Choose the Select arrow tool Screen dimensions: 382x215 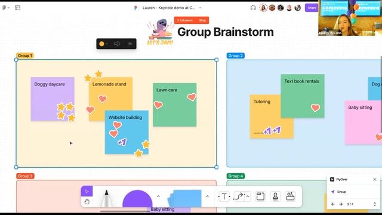[87, 191]
